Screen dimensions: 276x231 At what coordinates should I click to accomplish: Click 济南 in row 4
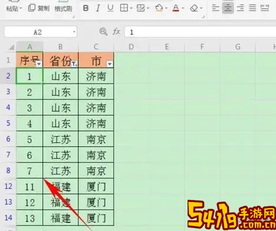point(96,108)
